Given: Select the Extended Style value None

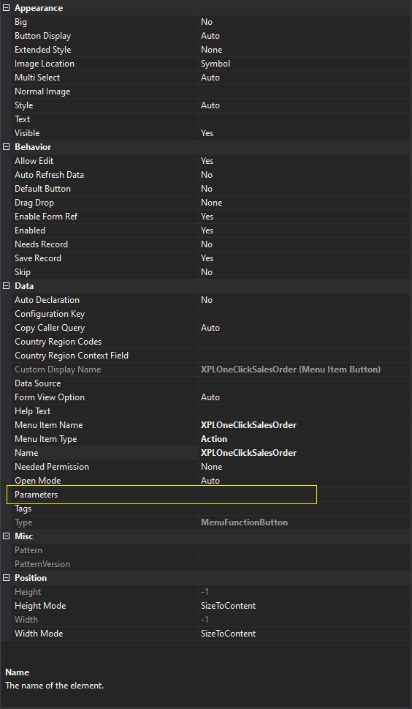Looking at the screenshot, I should pyautogui.click(x=212, y=50).
